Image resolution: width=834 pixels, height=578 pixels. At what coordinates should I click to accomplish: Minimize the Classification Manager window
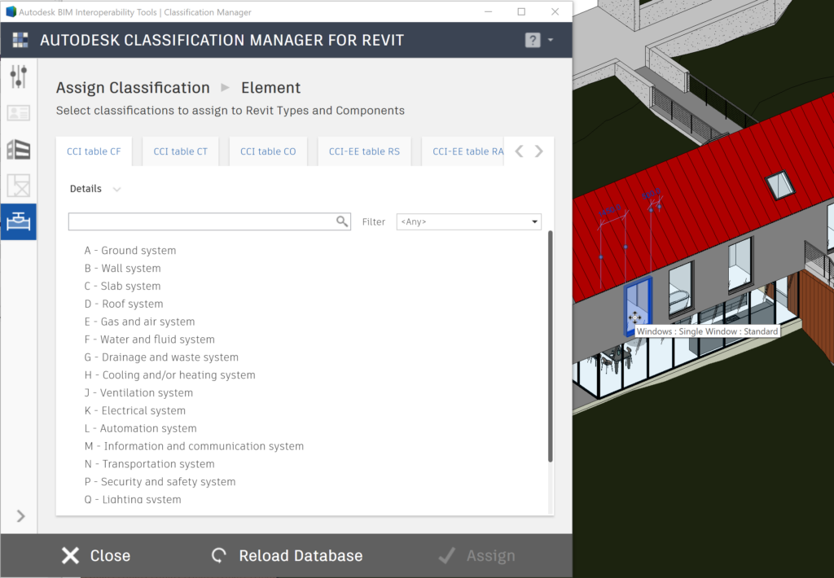tap(489, 11)
